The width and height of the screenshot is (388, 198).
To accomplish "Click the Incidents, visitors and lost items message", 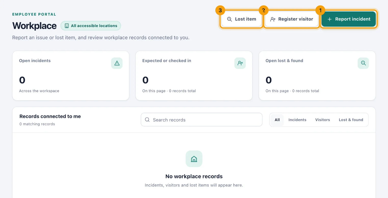I will click(194, 185).
